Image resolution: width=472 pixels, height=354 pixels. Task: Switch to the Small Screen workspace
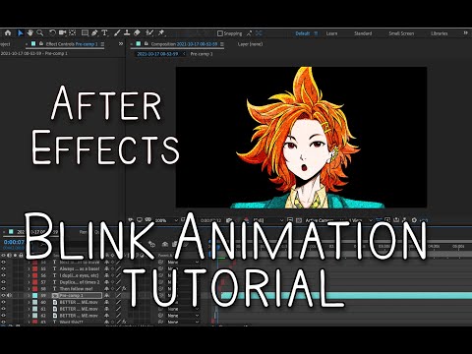click(401, 33)
